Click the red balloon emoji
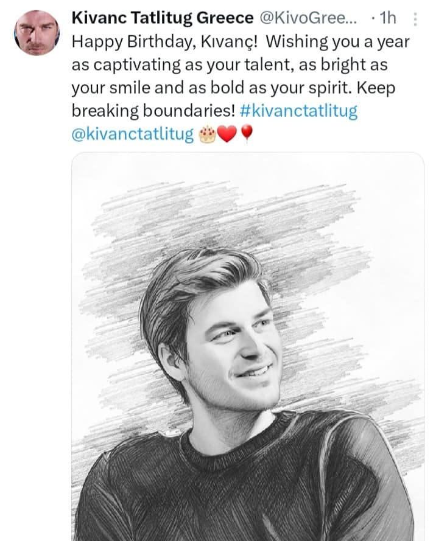The height and width of the screenshot is (541, 436). click(x=246, y=134)
